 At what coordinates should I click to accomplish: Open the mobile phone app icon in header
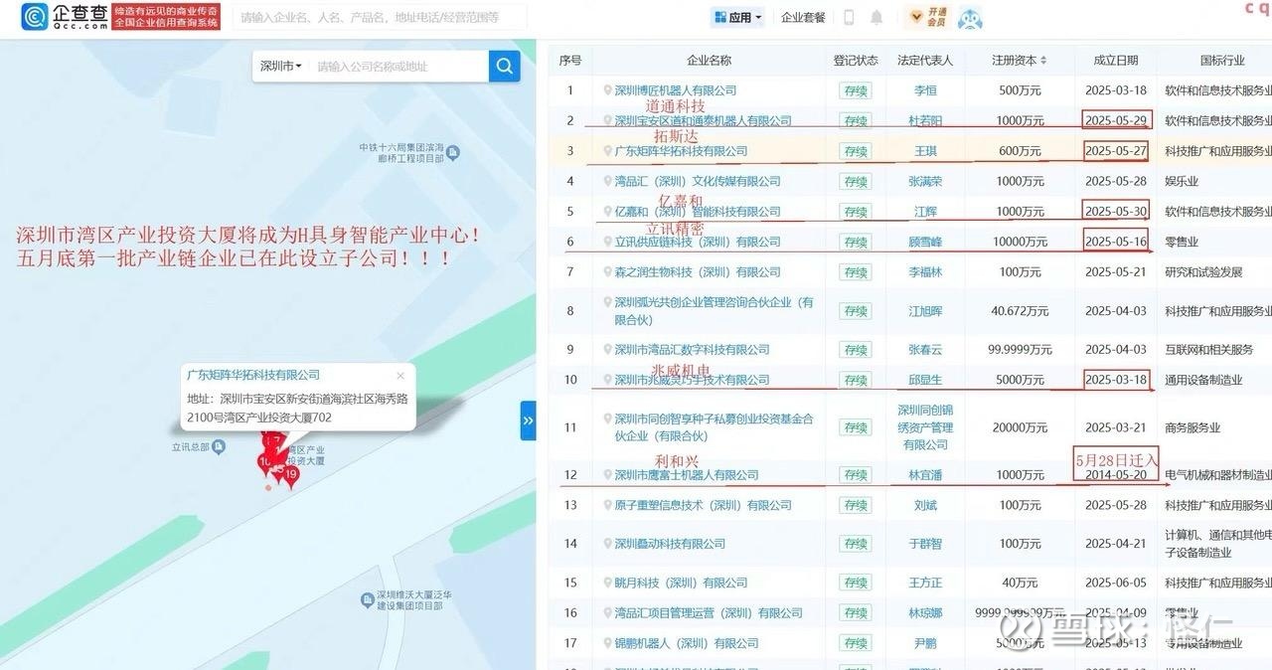click(849, 17)
